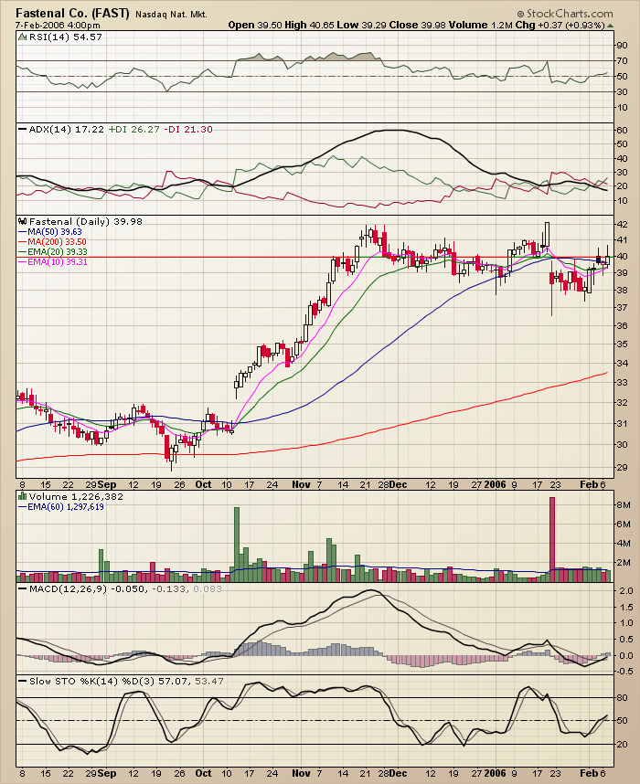Click the High 40.65 header value
Screen dimensions: 640x784
pyautogui.click(x=309, y=25)
